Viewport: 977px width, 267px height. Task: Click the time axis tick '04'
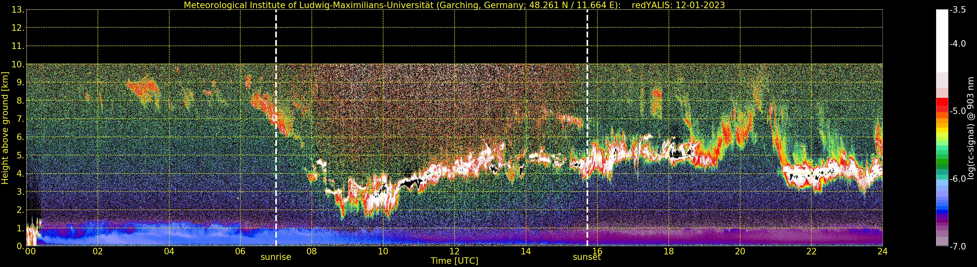pyautogui.click(x=169, y=251)
